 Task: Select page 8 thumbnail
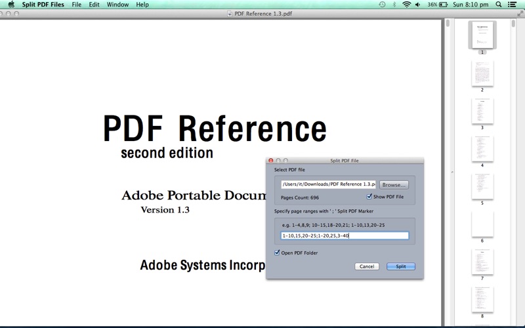482,299
